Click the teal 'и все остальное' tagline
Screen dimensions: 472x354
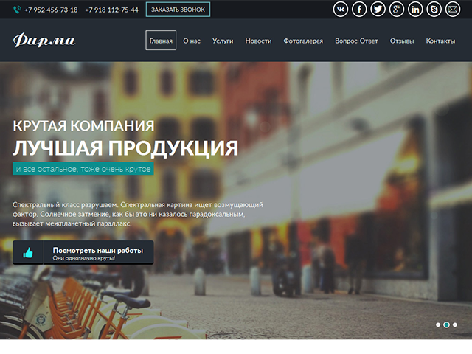coord(83,169)
